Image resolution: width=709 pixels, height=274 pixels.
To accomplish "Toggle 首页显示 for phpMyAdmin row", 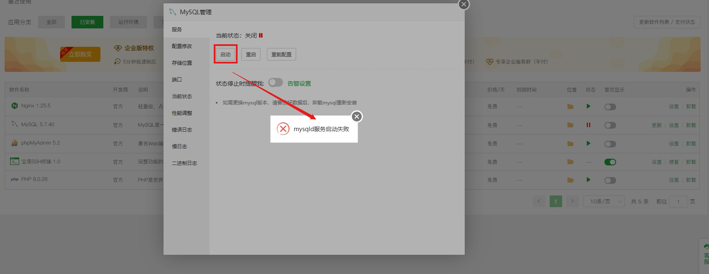I will pyautogui.click(x=610, y=144).
